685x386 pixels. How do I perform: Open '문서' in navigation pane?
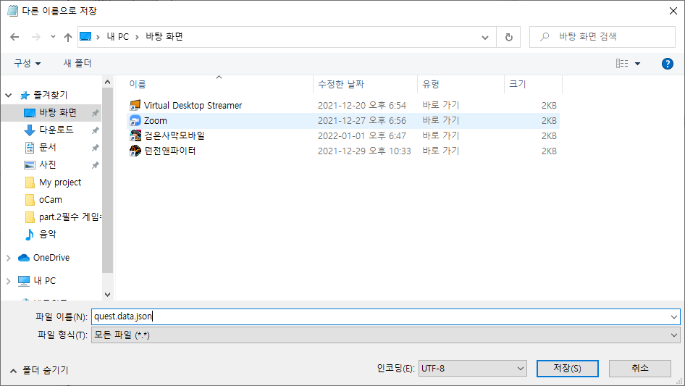(x=48, y=147)
